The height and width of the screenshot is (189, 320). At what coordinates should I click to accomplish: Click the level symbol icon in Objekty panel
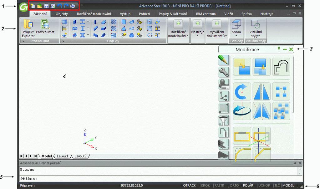click(x=65, y=35)
